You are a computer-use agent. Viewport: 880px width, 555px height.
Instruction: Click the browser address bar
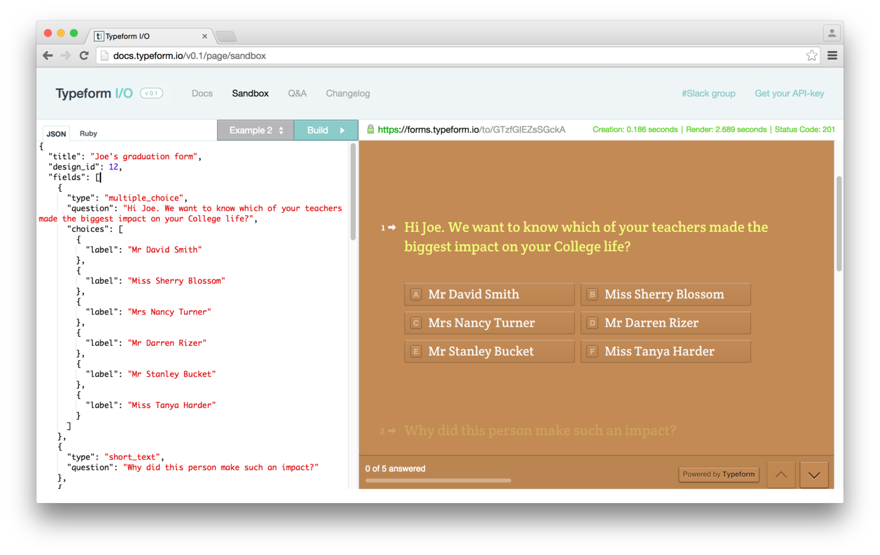coord(457,55)
